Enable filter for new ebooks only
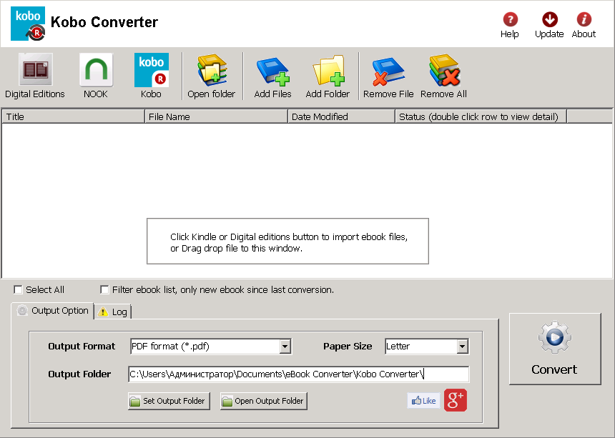Screen dimensions: 615x438 tap(104, 289)
